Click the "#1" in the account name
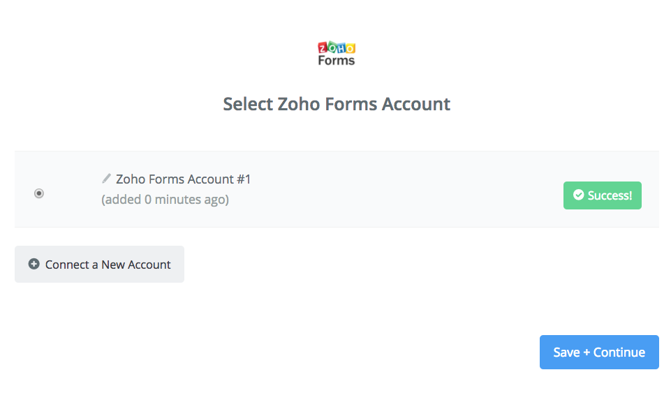This screenshot has width=671, height=400. click(244, 179)
